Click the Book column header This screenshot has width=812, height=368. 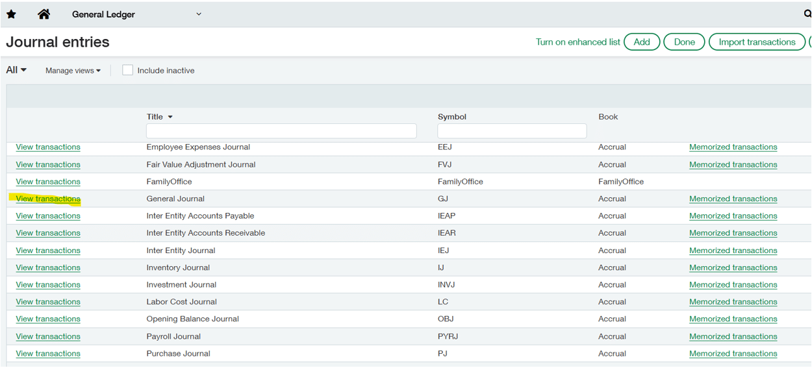[x=608, y=117]
